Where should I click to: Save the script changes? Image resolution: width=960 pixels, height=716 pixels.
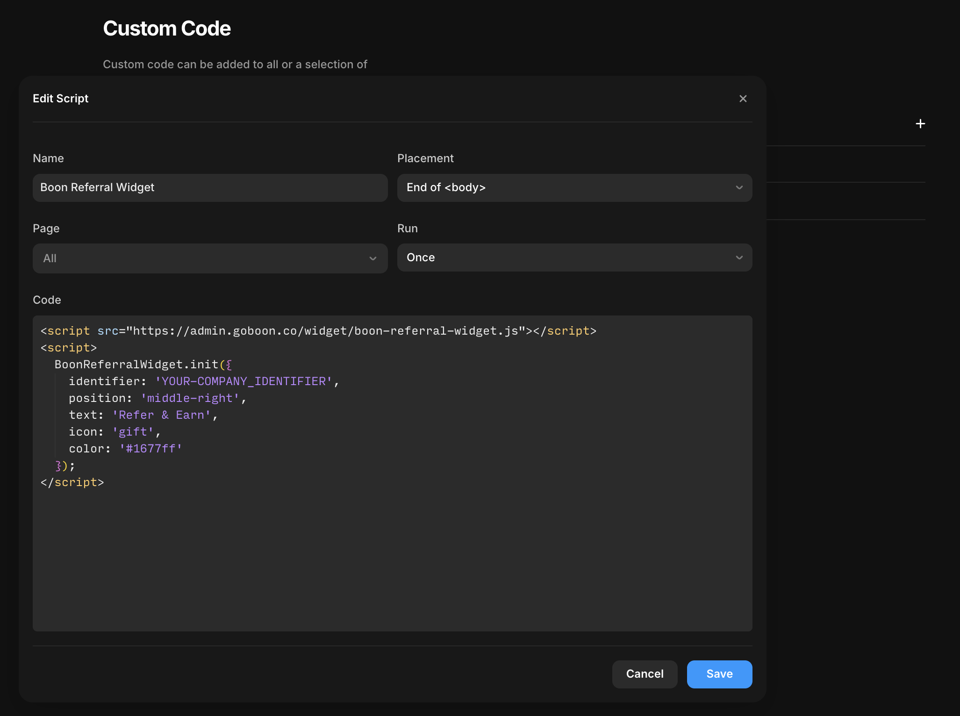coord(719,674)
